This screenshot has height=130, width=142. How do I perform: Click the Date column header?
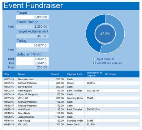[x=7, y=74]
